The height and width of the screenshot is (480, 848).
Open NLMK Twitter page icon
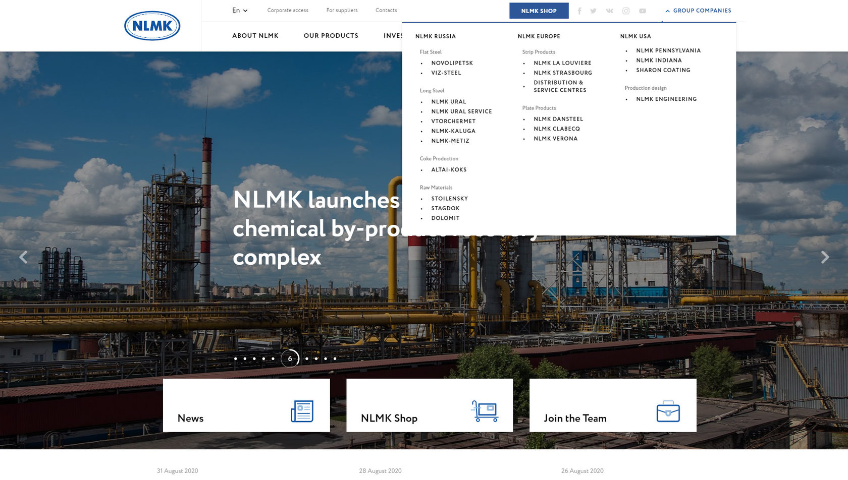point(594,11)
